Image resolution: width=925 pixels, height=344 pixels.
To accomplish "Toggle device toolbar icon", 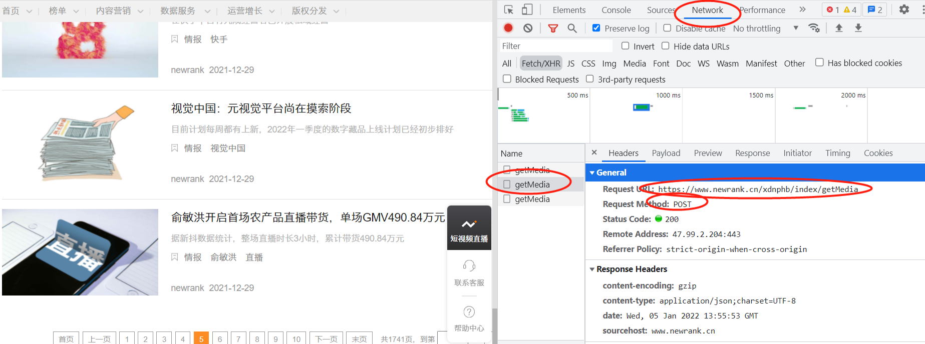I will pos(527,9).
